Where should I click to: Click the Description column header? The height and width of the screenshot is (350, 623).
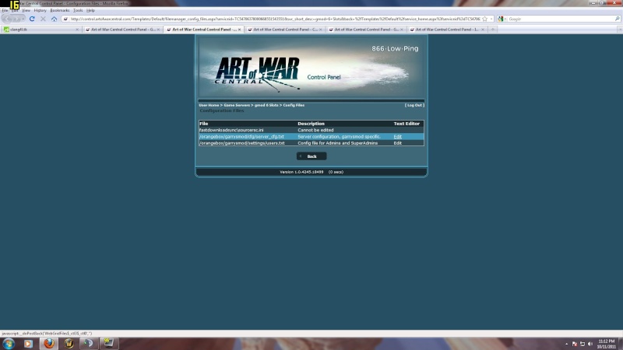(311, 124)
